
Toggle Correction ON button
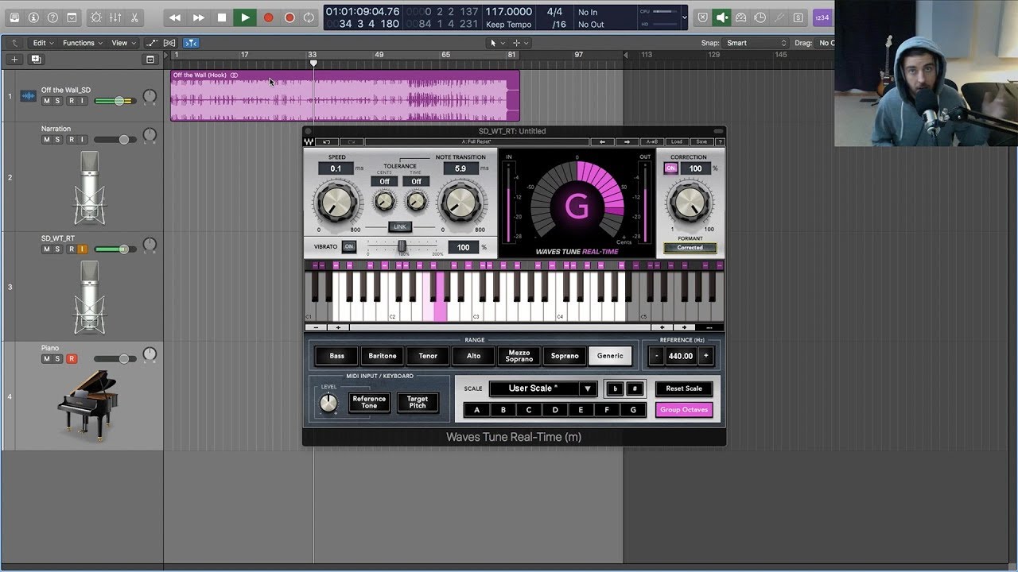pyautogui.click(x=670, y=168)
